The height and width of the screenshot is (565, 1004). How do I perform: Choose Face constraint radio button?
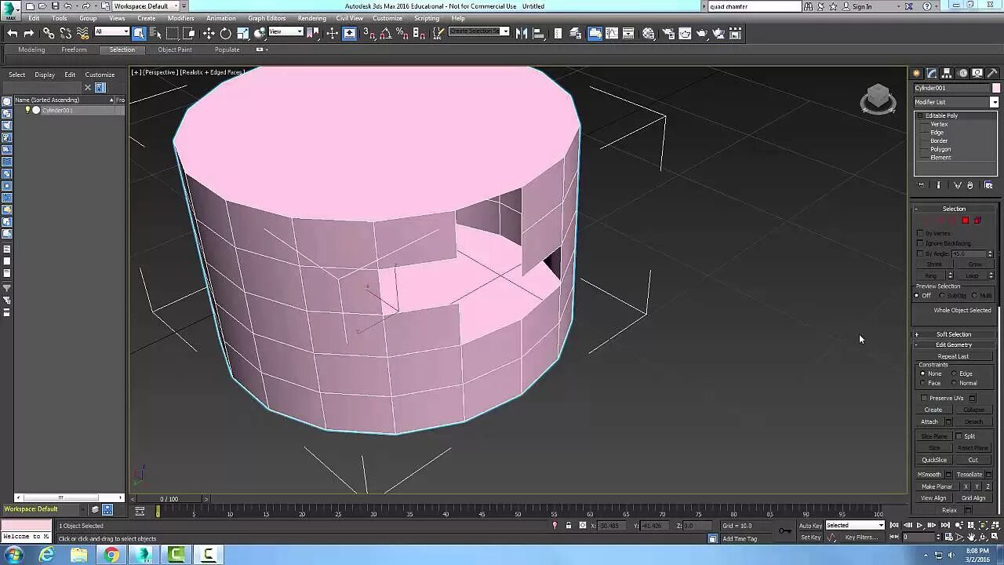coord(922,383)
